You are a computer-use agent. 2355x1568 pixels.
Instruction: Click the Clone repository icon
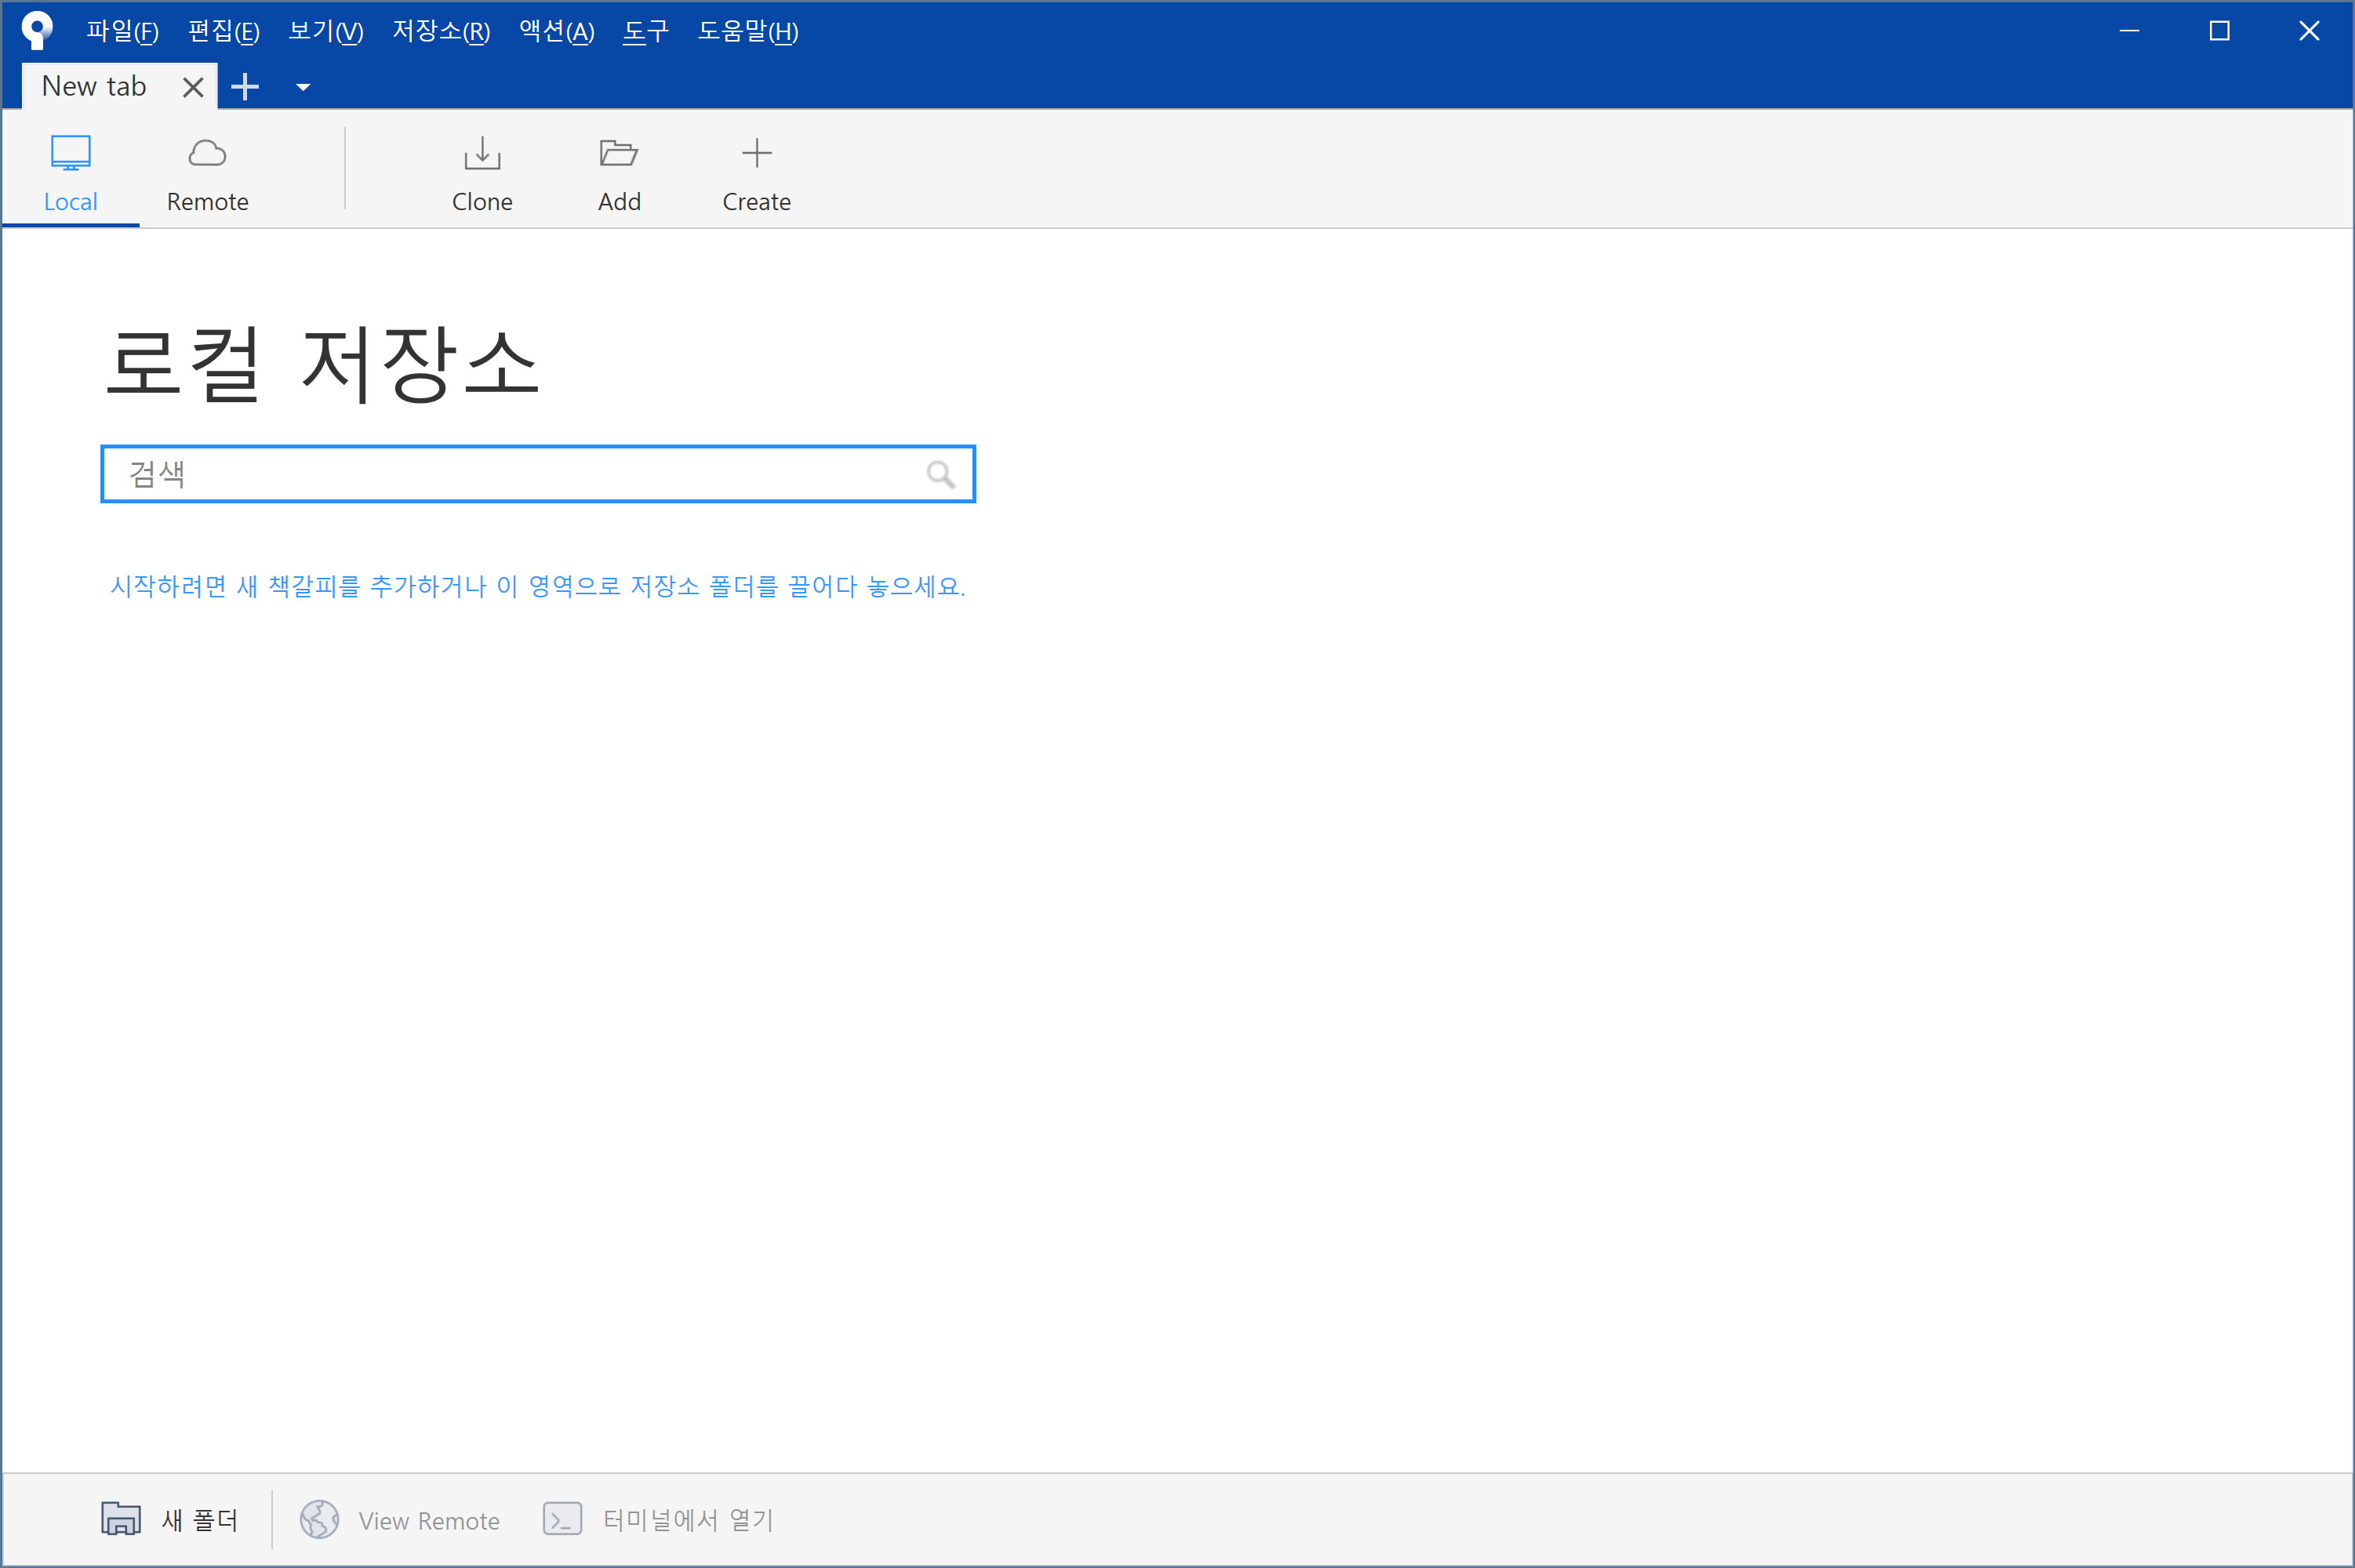(x=482, y=154)
